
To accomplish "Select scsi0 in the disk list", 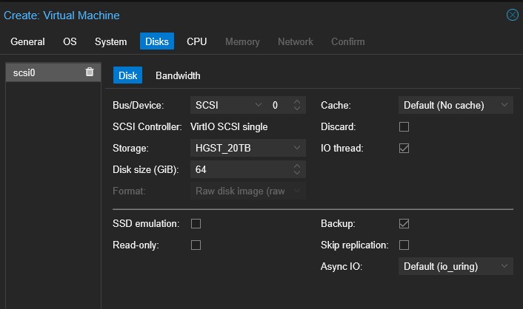I will pos(53,72).
